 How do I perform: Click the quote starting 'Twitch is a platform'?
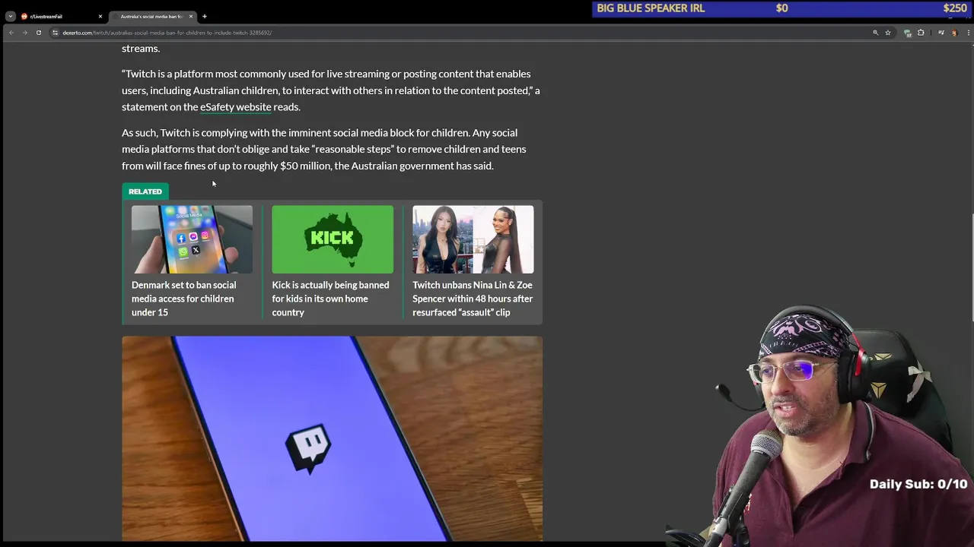[x=331, y=90]
